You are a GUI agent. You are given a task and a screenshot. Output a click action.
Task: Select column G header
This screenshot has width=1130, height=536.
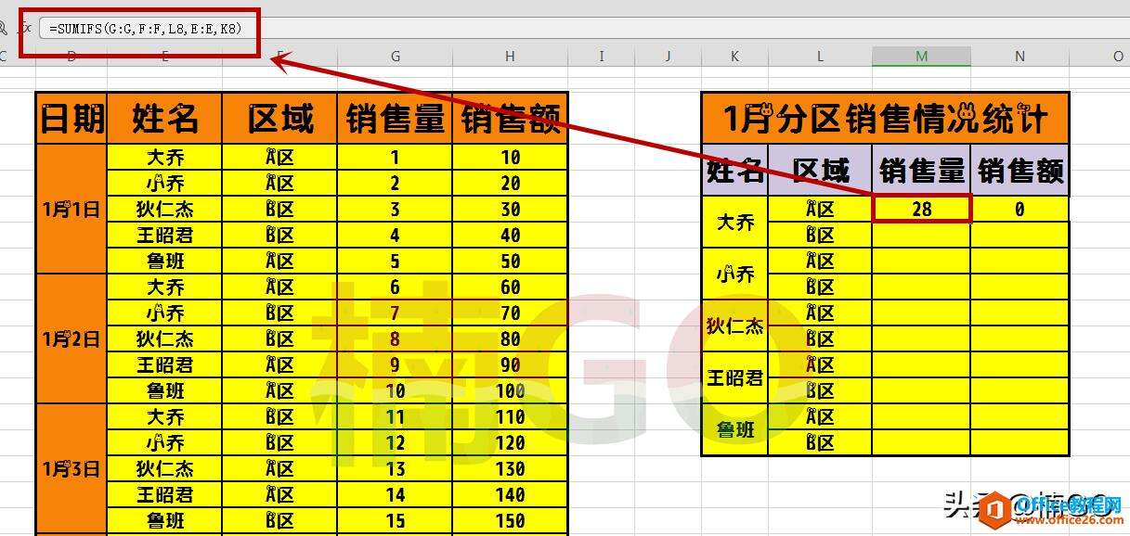pyautogui.click(x=396, y=57)
